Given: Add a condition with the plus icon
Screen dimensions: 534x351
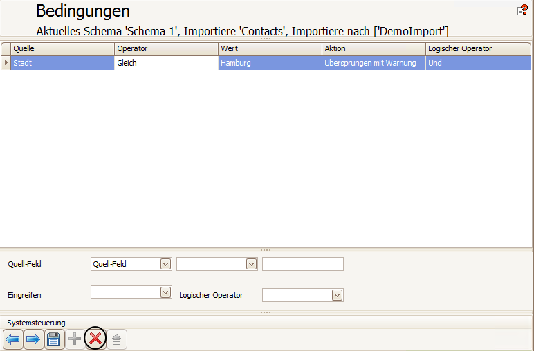Looking at the screenshot, I should pyautogui.click(x=75, y=339).
